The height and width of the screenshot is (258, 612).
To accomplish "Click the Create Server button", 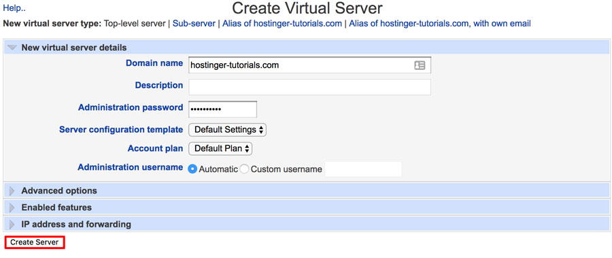I will (35, 242).
